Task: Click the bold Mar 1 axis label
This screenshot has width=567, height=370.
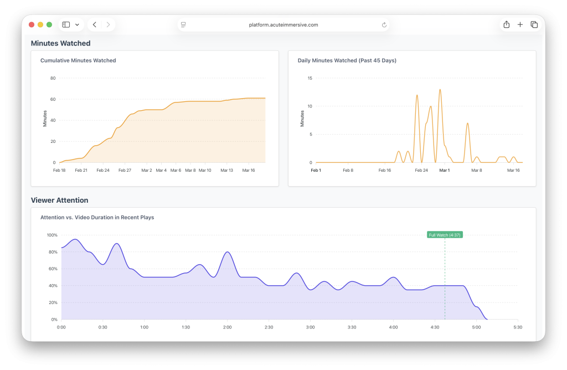Action: [444, 171]
